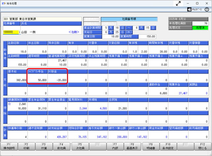This screenshot has height=156, width=212.
Task: Click 雇用保険料 value 2,344
Action: tap(83, 108)
